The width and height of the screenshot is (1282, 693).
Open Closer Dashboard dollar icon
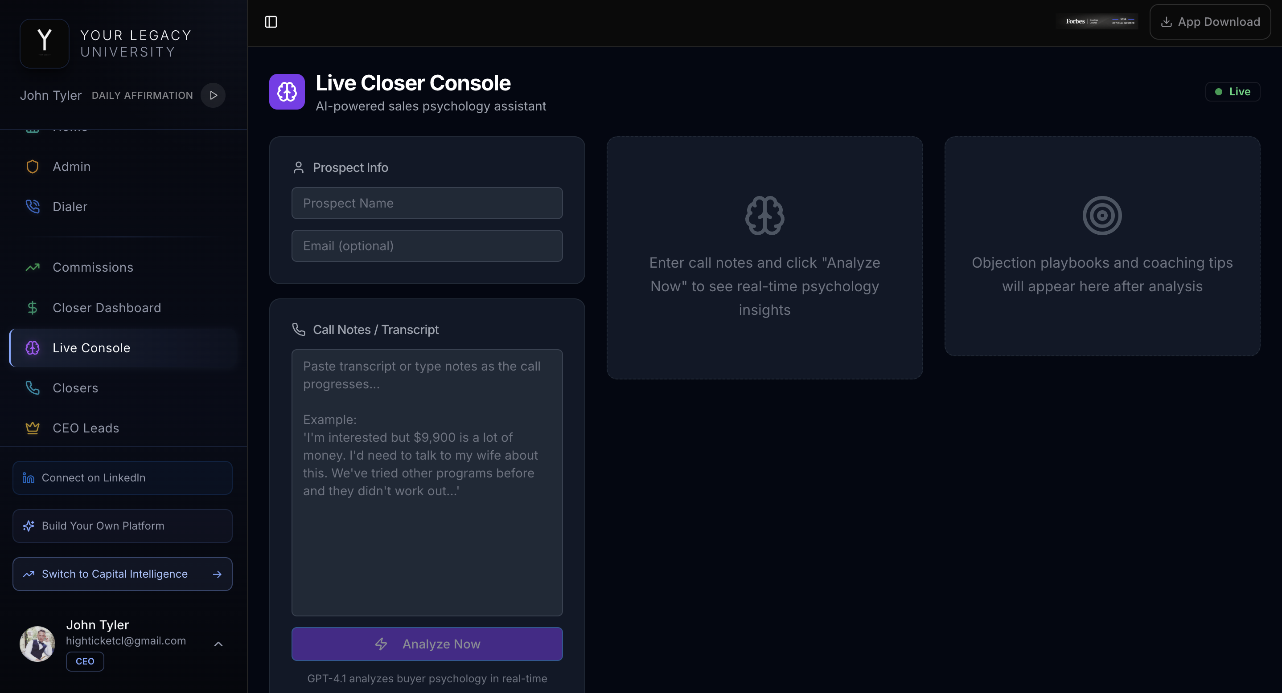(x=33, y=308)
